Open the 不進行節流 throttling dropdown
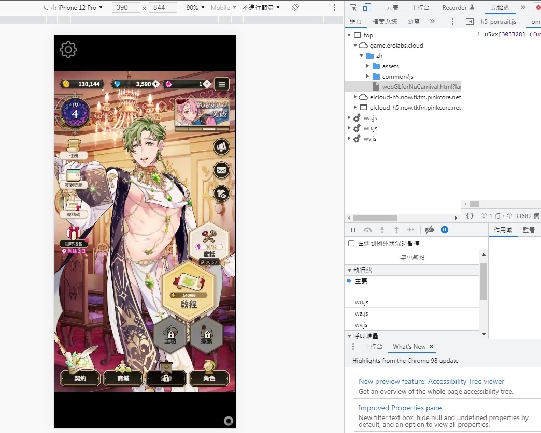Screen dimensions: 541x433 261,7
